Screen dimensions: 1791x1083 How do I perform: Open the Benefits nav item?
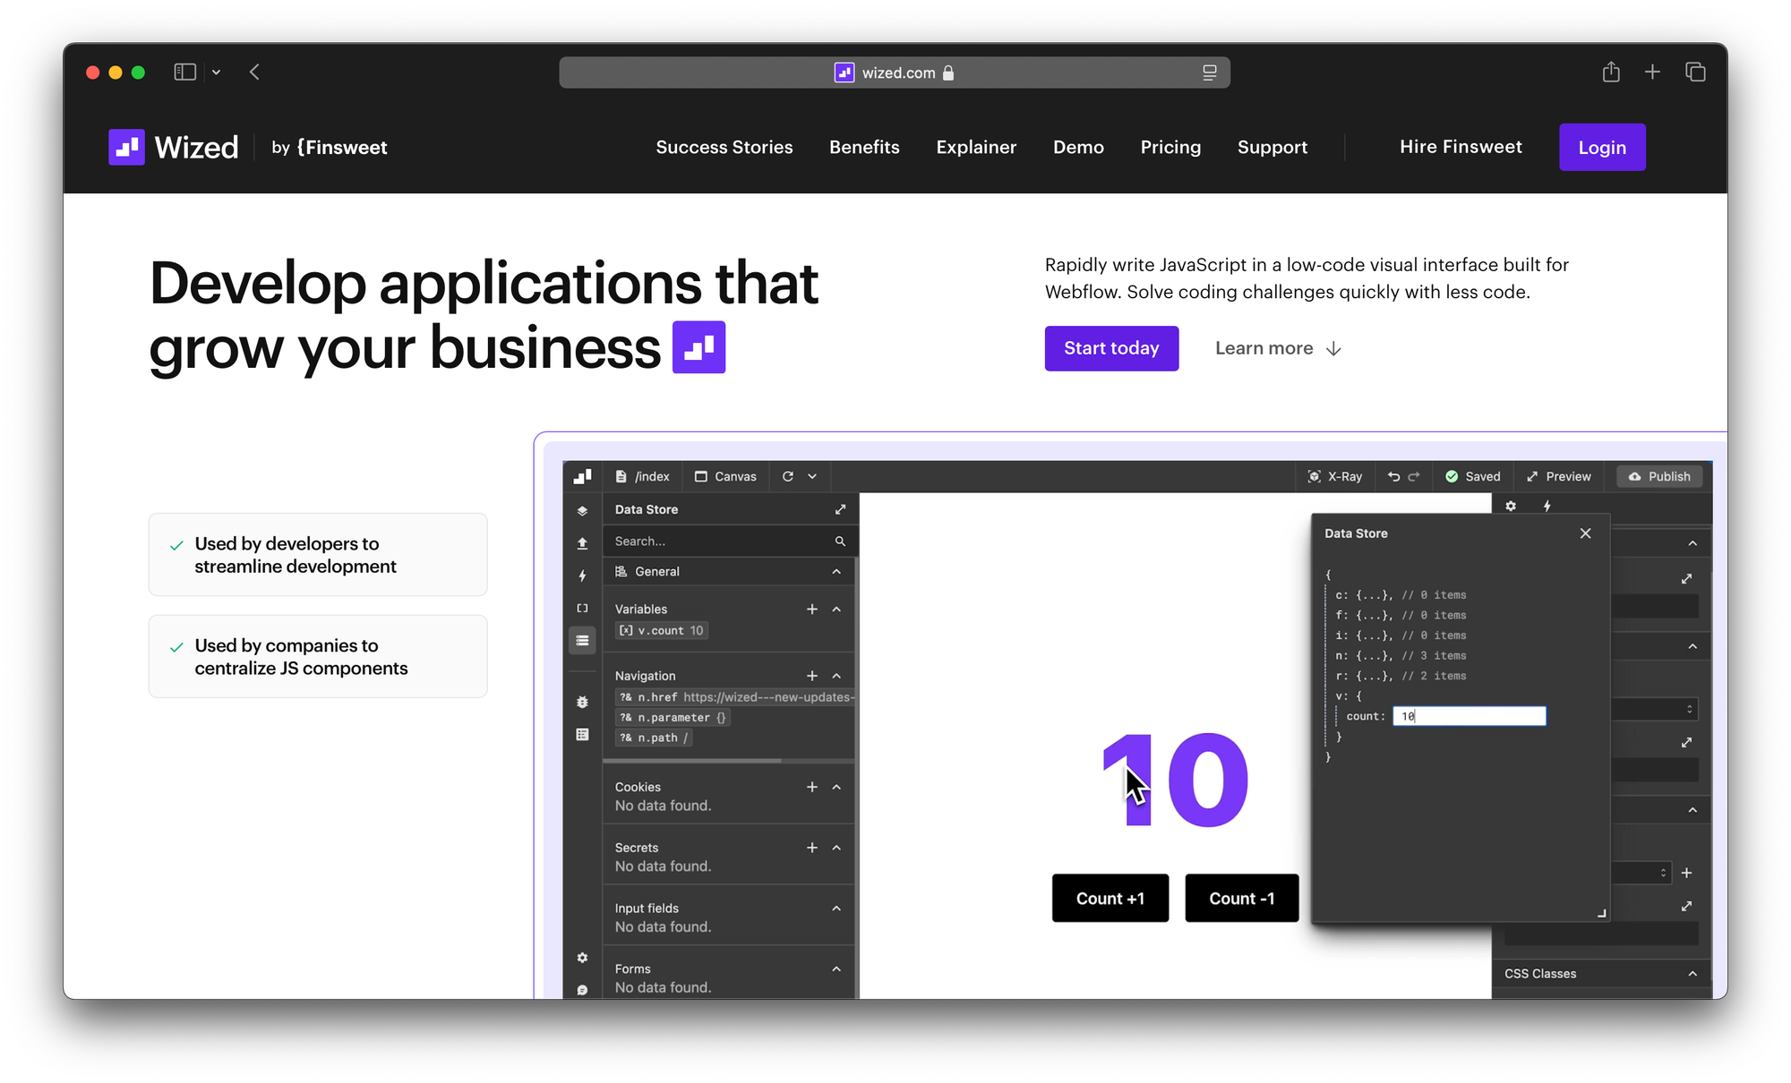tap(864, 147)
